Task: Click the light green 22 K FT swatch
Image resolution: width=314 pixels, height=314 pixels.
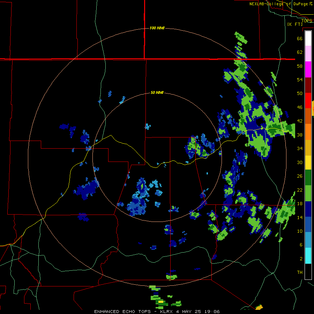Action: coord(308,193)
